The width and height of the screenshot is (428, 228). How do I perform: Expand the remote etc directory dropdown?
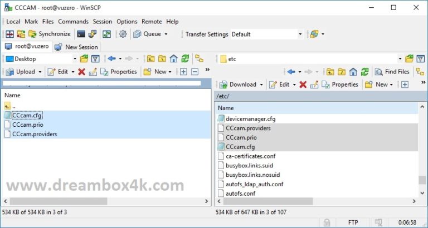point(400,59)
